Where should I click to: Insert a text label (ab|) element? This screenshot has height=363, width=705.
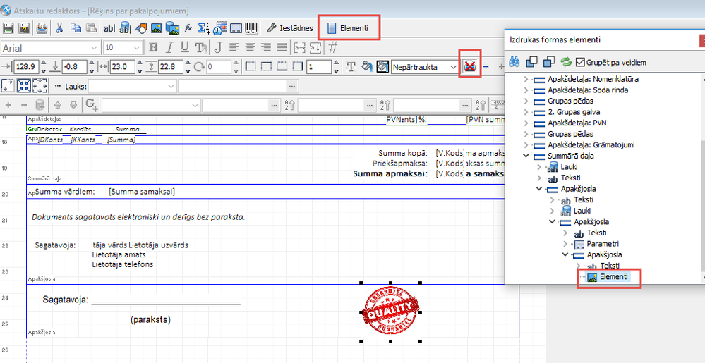click(109, 28)
